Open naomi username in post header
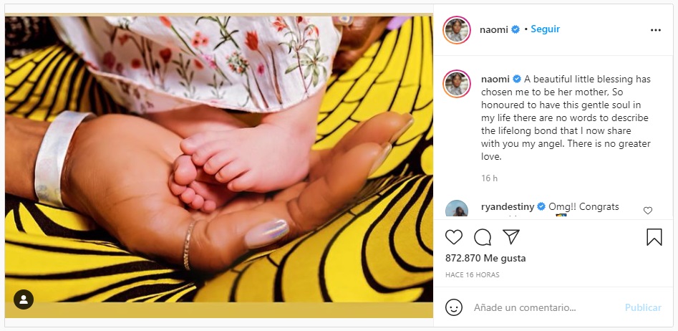This screenshot has height=331, width=678. point(493,29)
